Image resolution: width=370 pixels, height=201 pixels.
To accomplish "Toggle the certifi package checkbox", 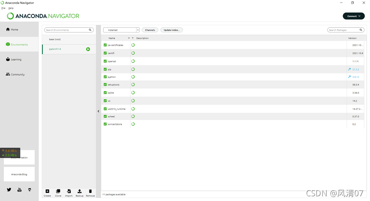I will click(x=105, y=53).
